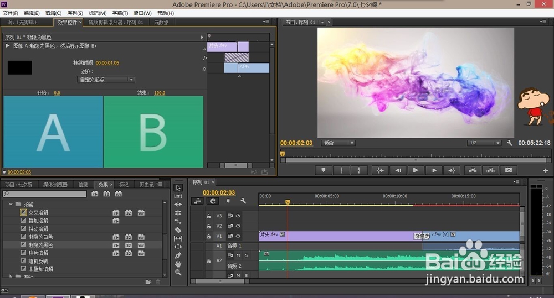Select the Ripple Edit tool
This screenshot has width=554, height=298.
(178, 204)
